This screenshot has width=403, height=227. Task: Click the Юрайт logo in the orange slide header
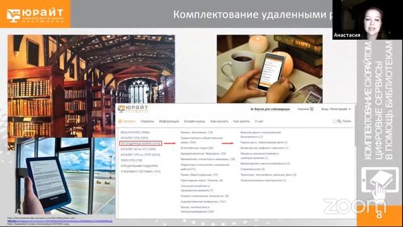pyautogui.click(x=35, y=15)
